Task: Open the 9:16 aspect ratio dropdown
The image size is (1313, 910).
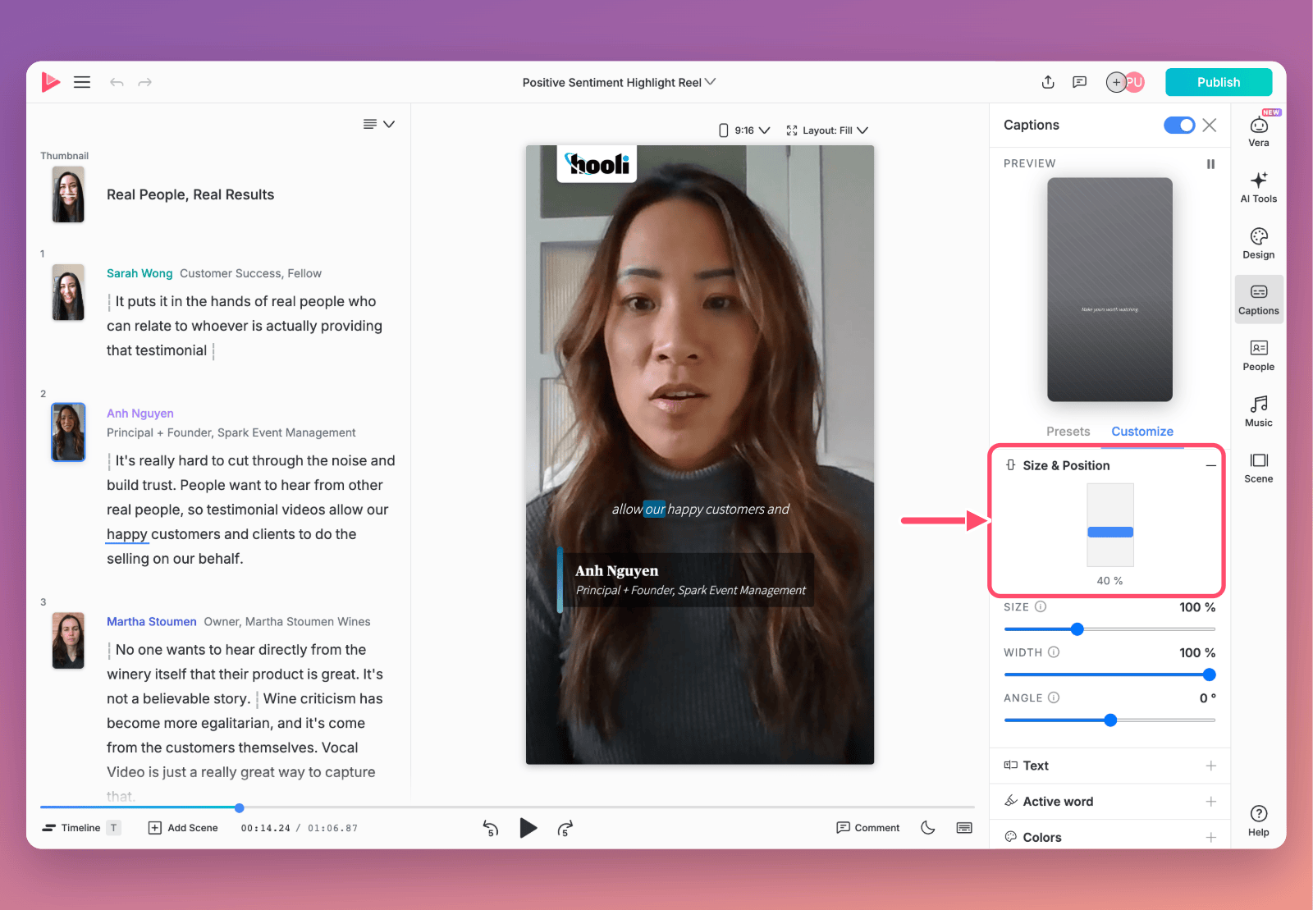Action: tap(744, 130)
